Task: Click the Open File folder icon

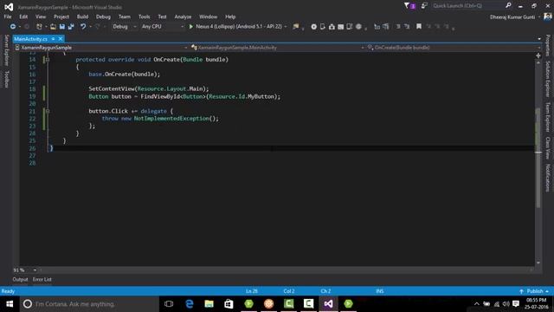Action: click(53, 27)
